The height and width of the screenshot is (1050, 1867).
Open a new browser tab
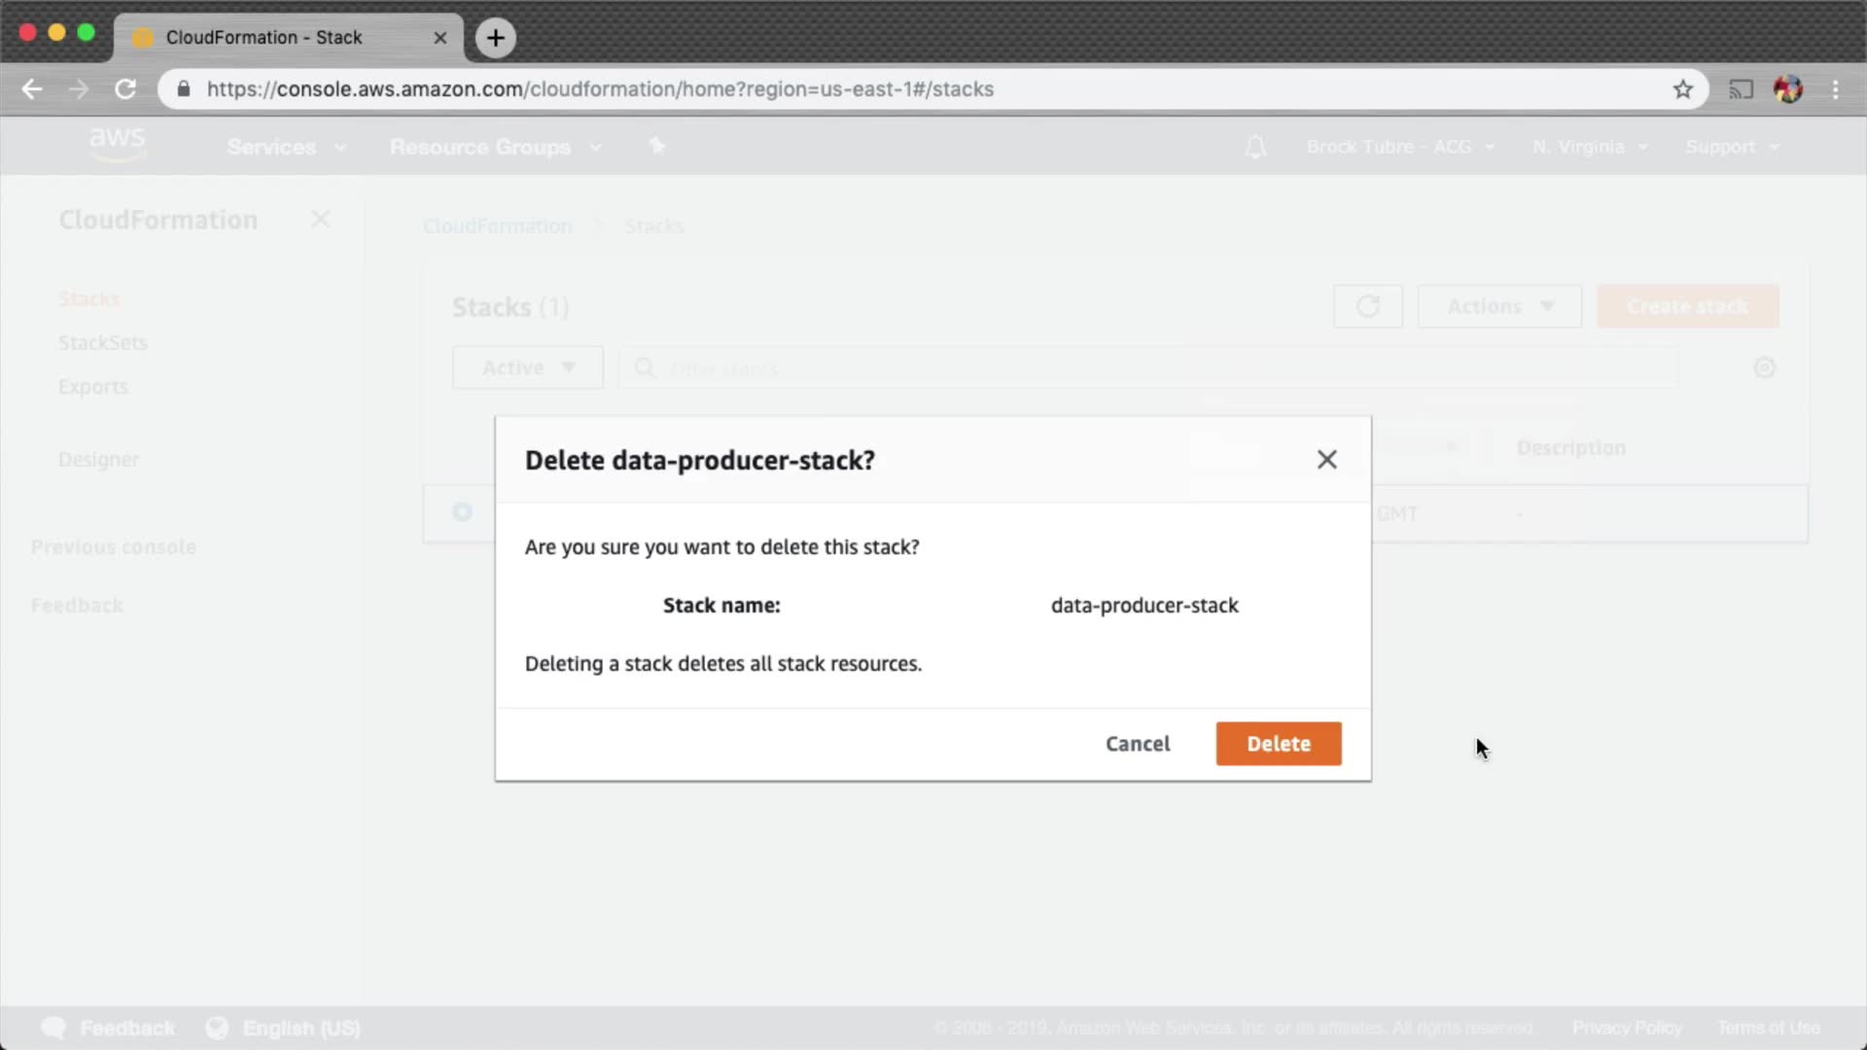[x=495, y=38]
